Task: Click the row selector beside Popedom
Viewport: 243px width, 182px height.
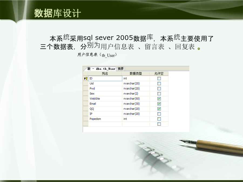Action: tap(86, 119)
